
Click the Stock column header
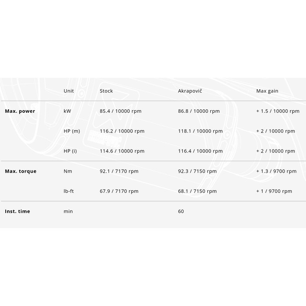coord(106,91)
